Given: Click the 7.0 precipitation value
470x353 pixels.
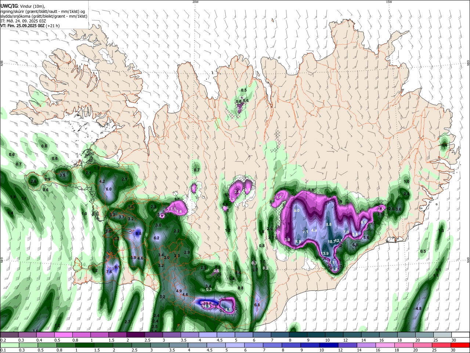Looking at the screenshot, I should (x=346, y=232).
